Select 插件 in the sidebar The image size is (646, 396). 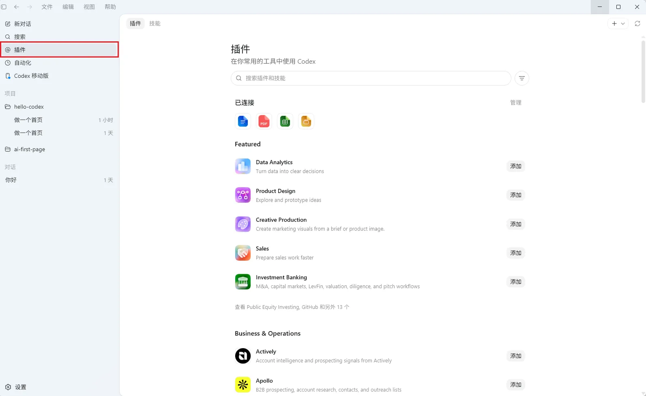[x=60, y=50]
